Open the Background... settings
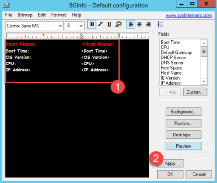Viewport: 217px width, 183px height. point(184,112)
